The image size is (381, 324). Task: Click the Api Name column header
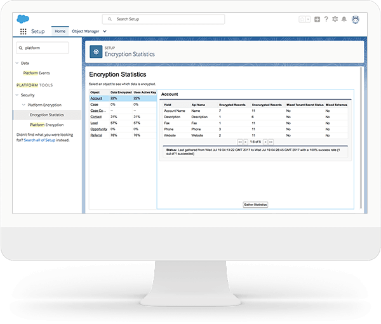point(198,105)
